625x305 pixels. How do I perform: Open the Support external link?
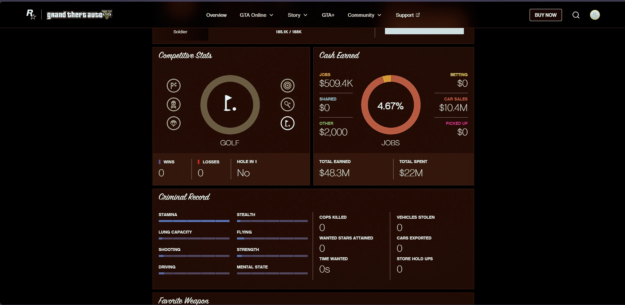pos(407,15)
